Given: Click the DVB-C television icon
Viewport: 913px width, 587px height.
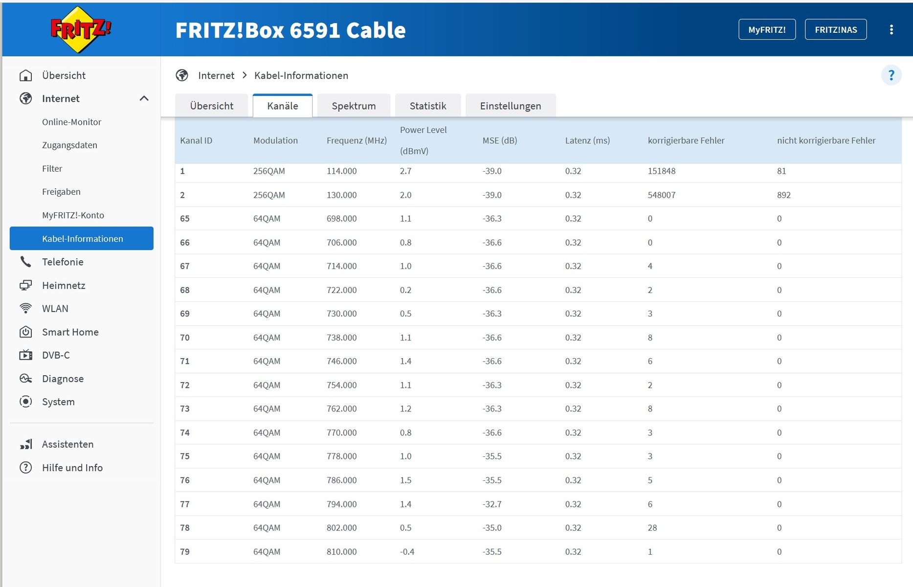Looking at the screenshot, I should (25, 355).
